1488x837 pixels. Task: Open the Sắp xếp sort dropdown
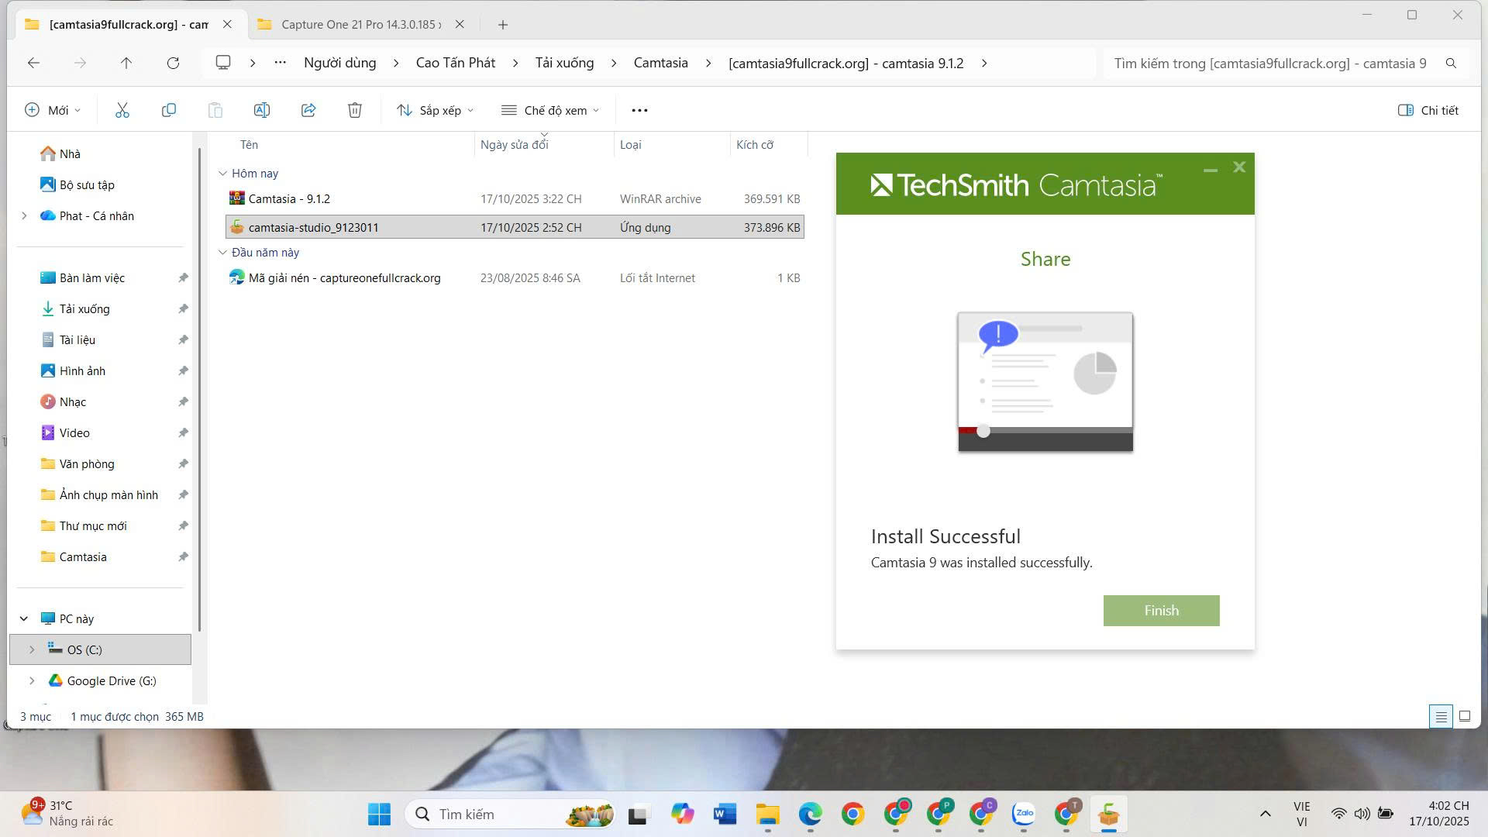point(436,110)
